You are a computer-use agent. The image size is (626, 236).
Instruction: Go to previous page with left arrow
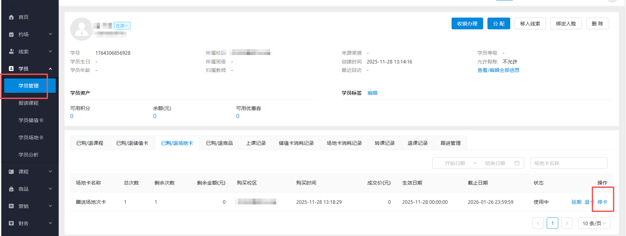pos(538,223)
